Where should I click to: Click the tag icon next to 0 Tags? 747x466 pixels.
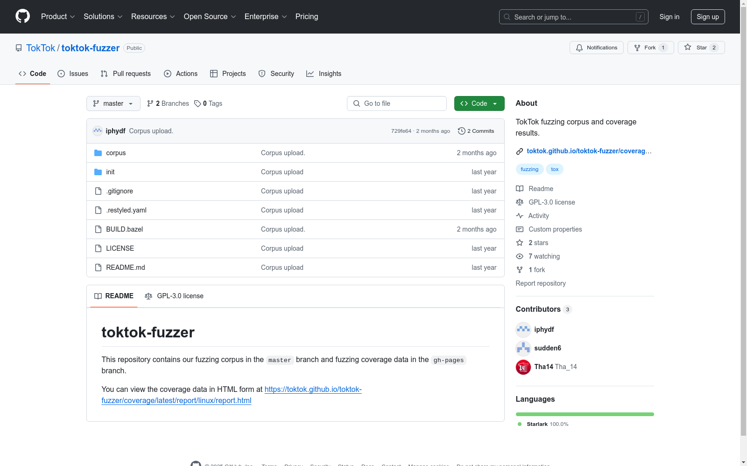(x=197, y=103)
